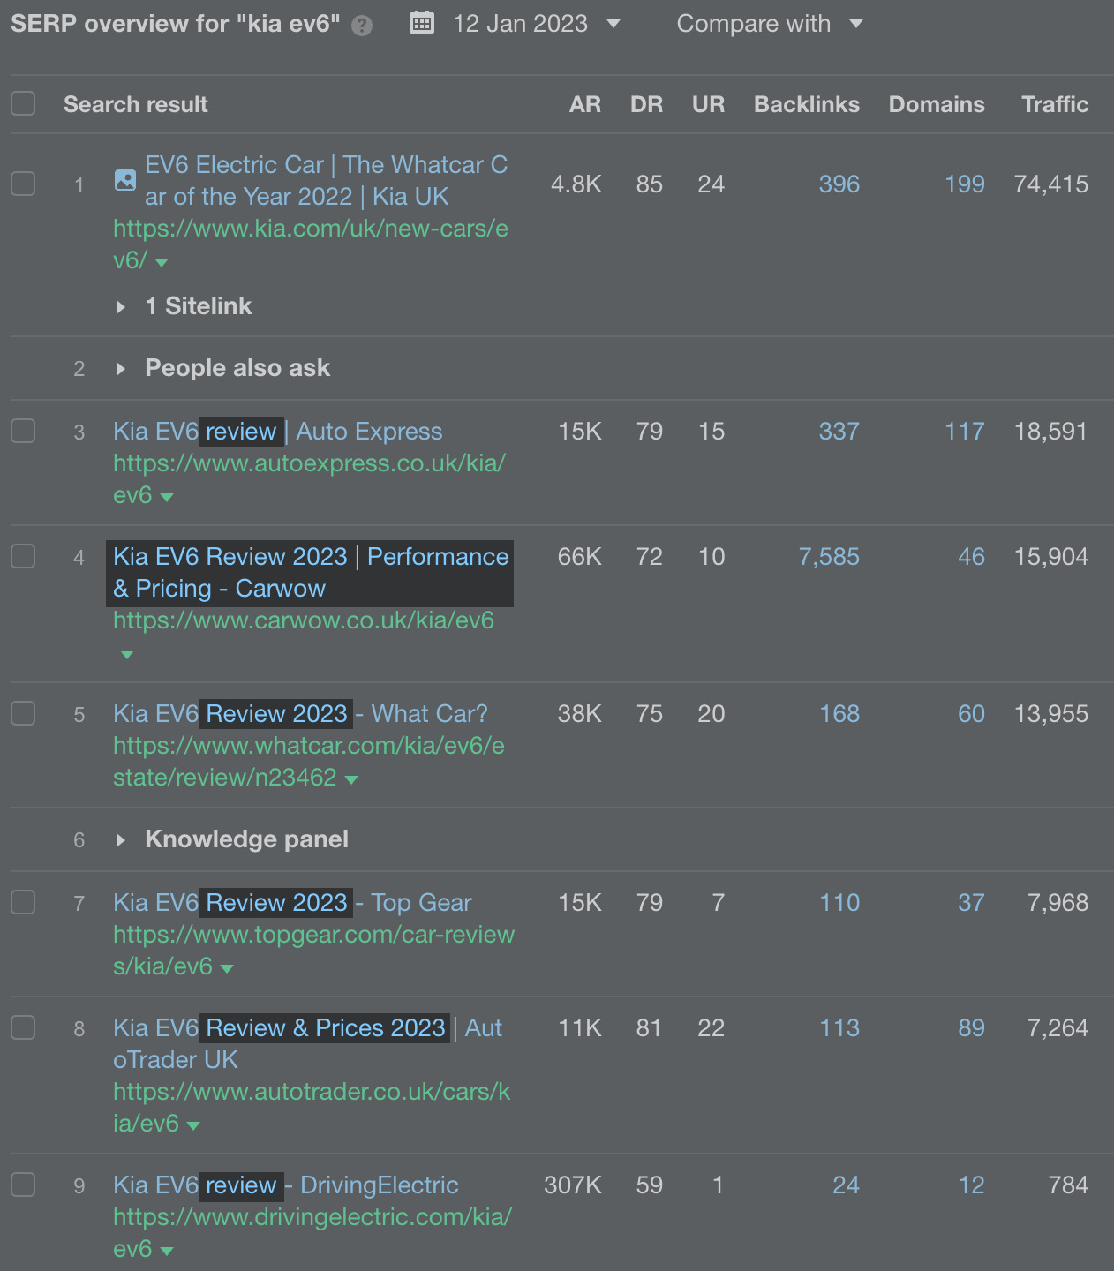Screen dimensions: 1114x1271
Task: Open the carwow URL dropdown arrow
Action: (127, 654)
